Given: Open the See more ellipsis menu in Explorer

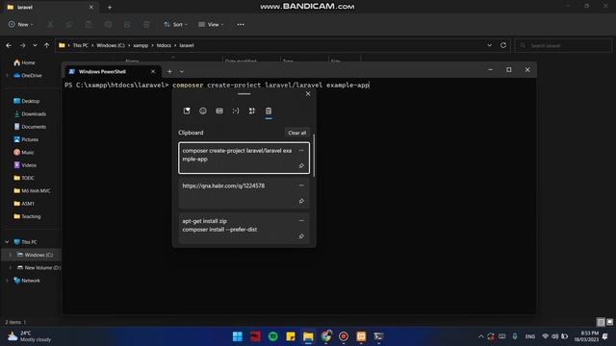Looking at the screenshot, I should [241, 24].
